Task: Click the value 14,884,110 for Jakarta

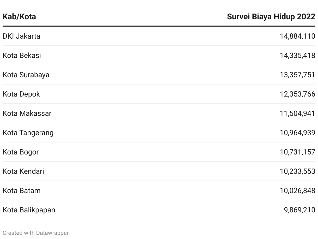Action: click(297, 36)
